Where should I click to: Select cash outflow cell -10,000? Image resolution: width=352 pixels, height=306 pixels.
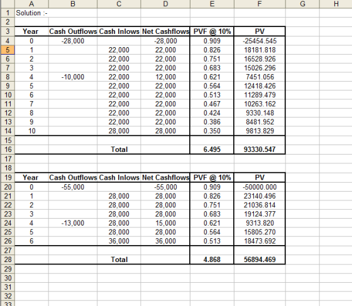point(73,77)
